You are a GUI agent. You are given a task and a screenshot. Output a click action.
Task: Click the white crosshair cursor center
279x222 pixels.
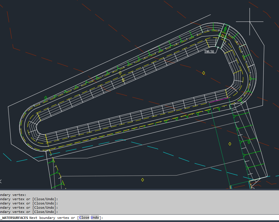click(250, 22)
